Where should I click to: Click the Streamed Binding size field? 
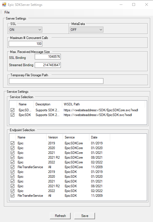(48, 65)
